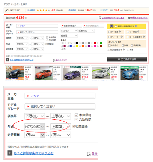Click the help icon next to ディーラー

(x=122, y=37)
